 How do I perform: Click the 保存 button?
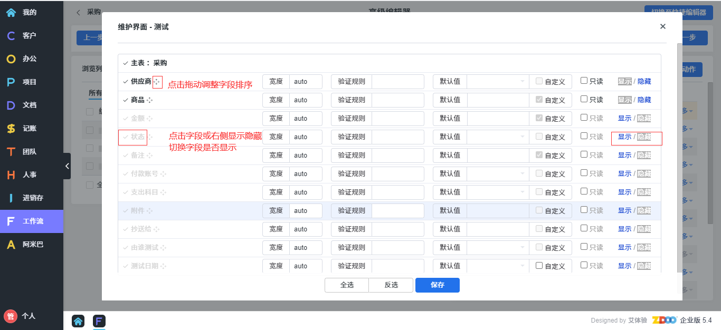pos(437,285)
